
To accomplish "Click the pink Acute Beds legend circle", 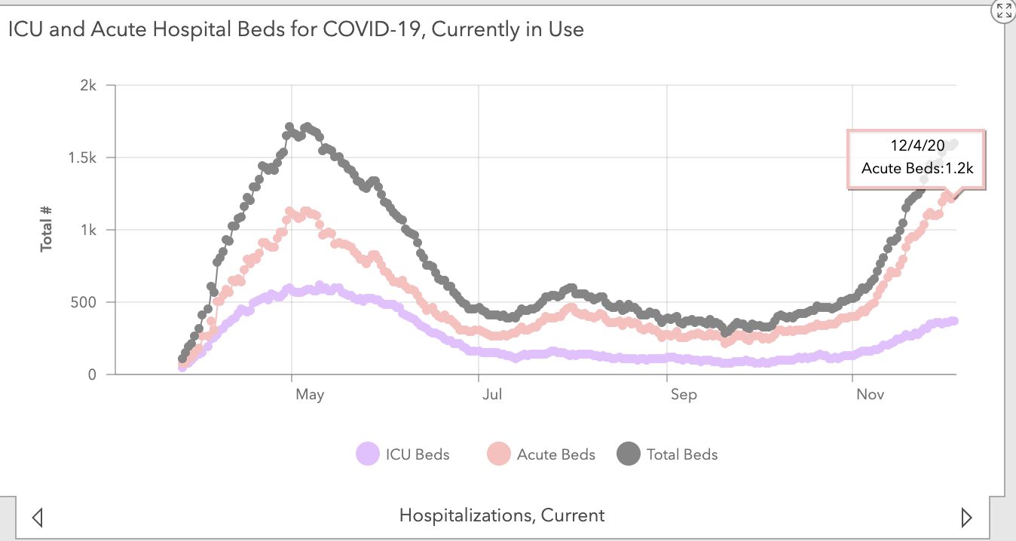I will [498, 454].
